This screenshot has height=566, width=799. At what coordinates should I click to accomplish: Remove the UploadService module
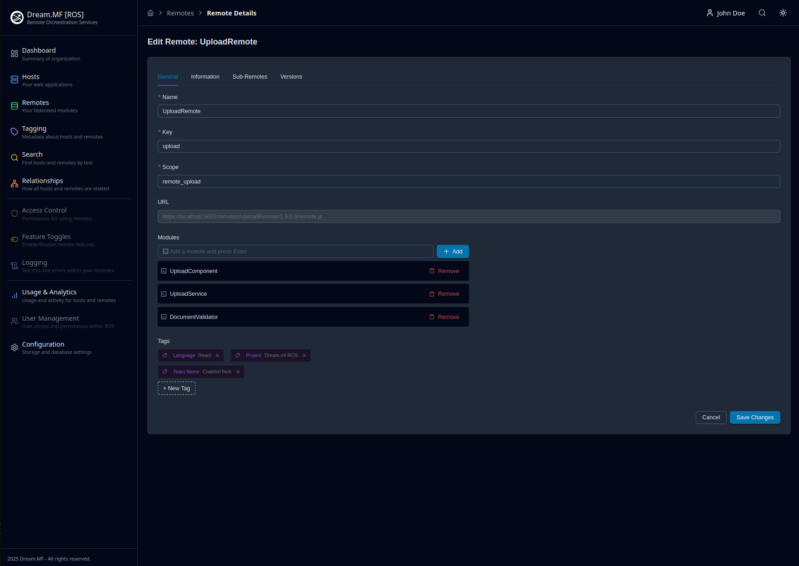pos(444,294)
